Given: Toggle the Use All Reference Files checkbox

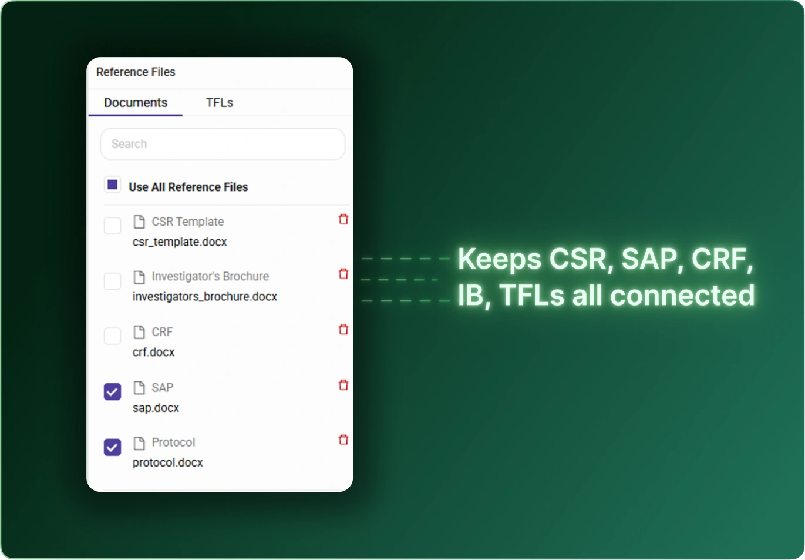Looking at the screenshot, I should tap(113, 185).
